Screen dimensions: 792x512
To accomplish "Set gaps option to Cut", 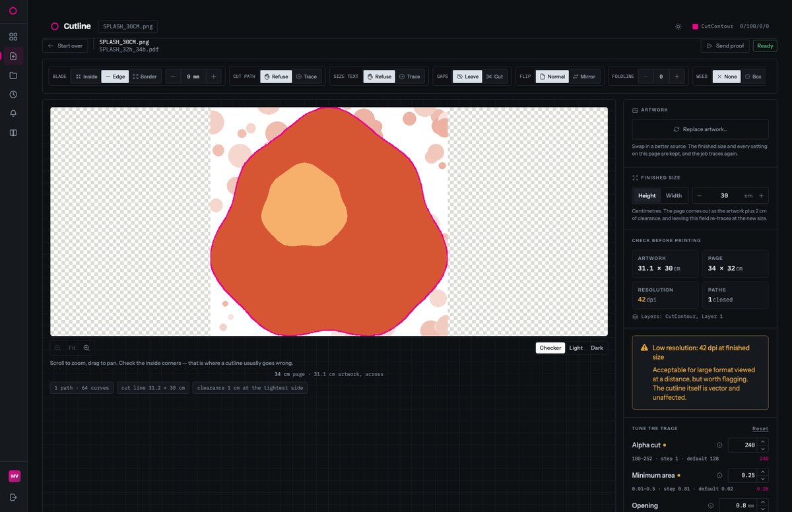I will pos(494,77).
